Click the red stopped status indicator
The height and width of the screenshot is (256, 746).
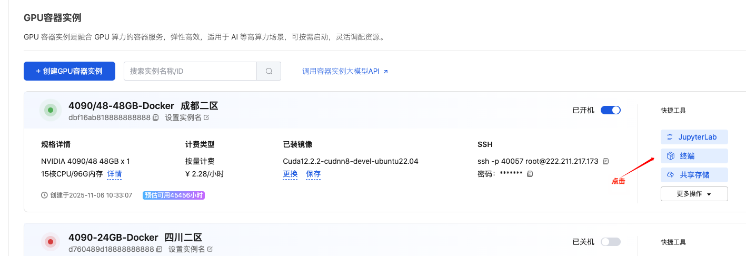pos(51,242)
